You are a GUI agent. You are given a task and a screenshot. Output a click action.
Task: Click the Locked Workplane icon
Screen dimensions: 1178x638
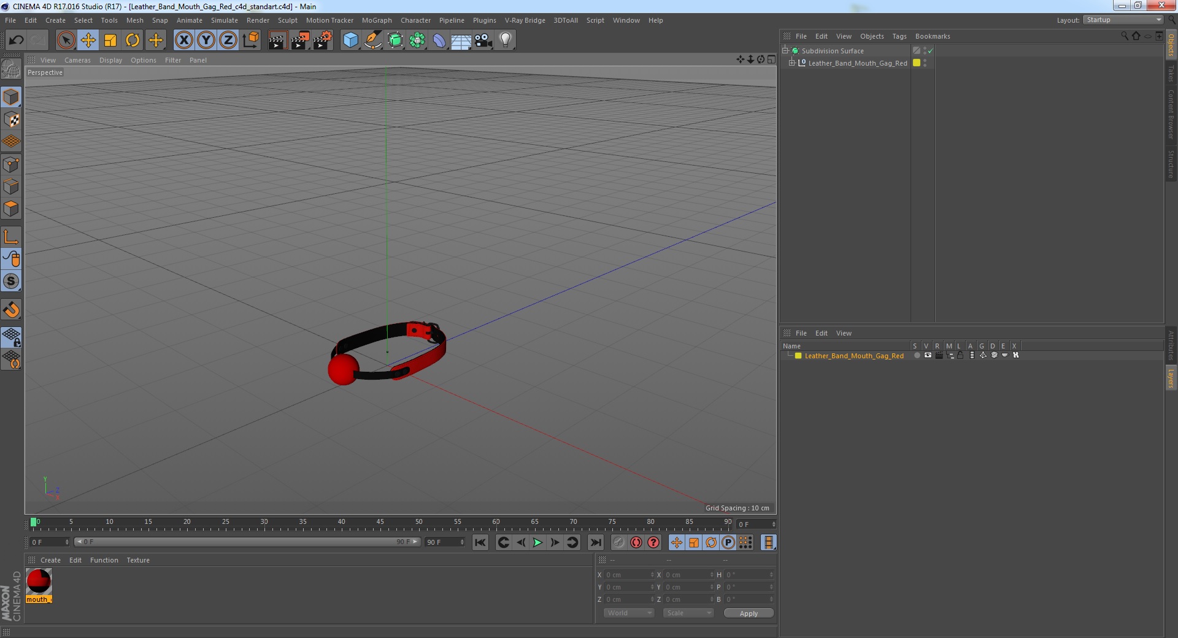pyautogui.click(x=11, y=337)
